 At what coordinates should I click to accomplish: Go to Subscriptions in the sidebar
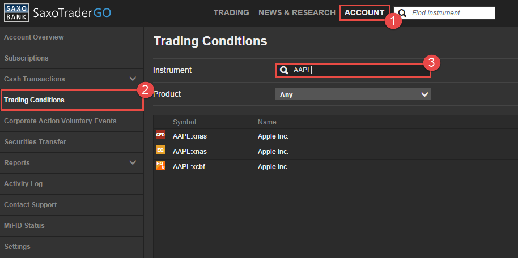tap(71, 58)
